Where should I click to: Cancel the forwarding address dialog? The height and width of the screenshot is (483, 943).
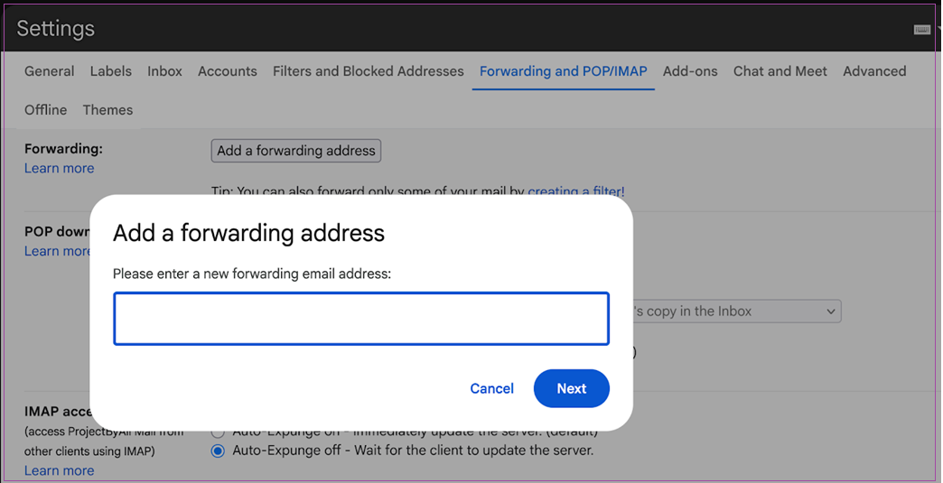[491, 389]
